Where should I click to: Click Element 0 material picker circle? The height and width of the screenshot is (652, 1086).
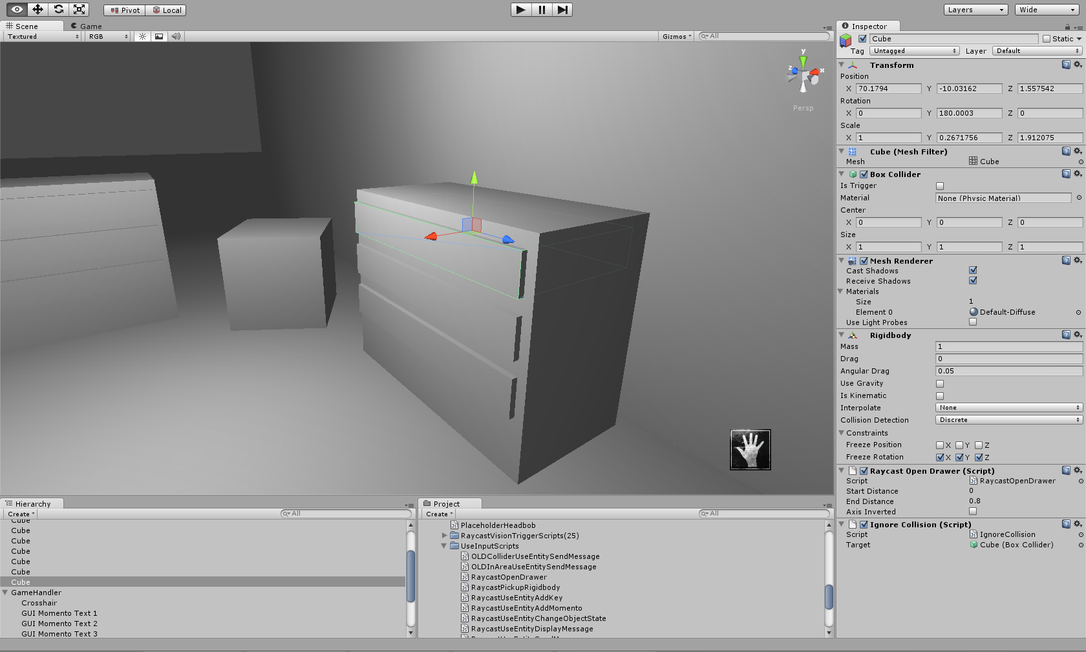[x=1078, y=312]
